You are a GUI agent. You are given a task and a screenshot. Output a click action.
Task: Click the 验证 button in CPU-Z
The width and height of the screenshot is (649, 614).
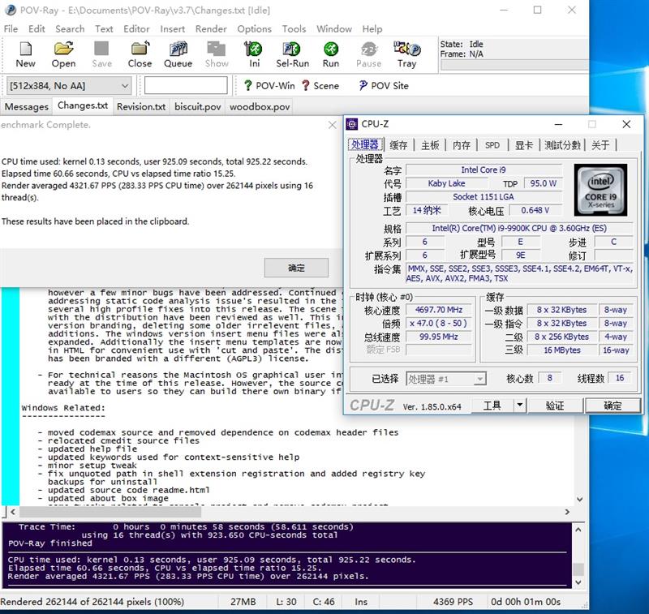555,406
